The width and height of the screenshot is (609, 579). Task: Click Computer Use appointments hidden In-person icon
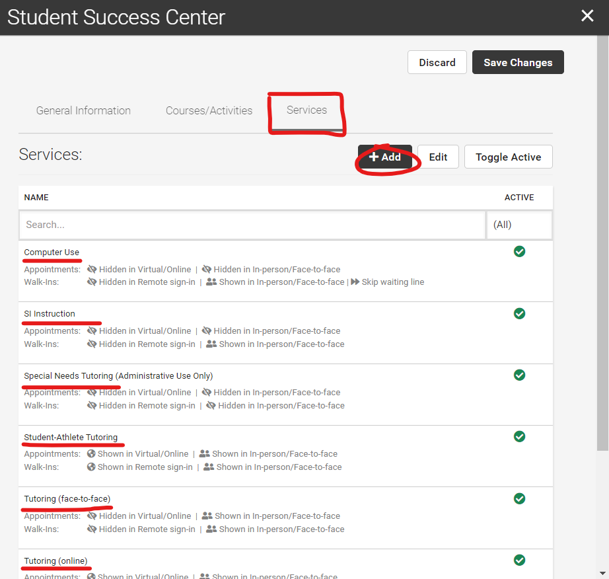(207, 269)
